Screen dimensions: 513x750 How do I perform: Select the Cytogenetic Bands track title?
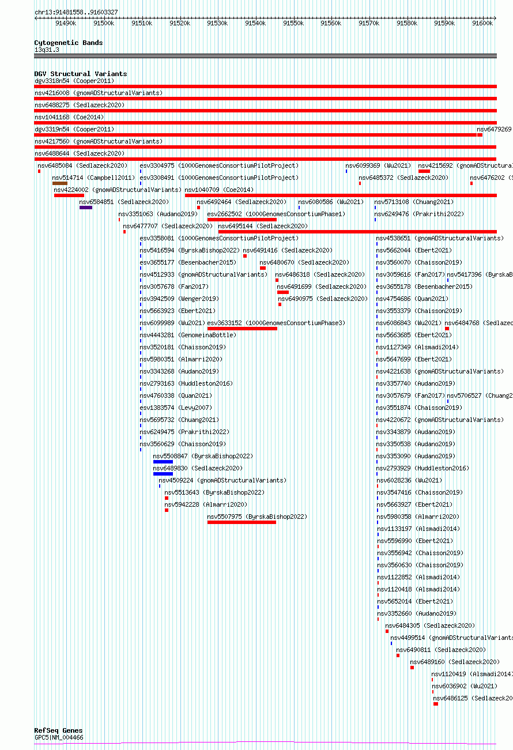tap(69, 43)
